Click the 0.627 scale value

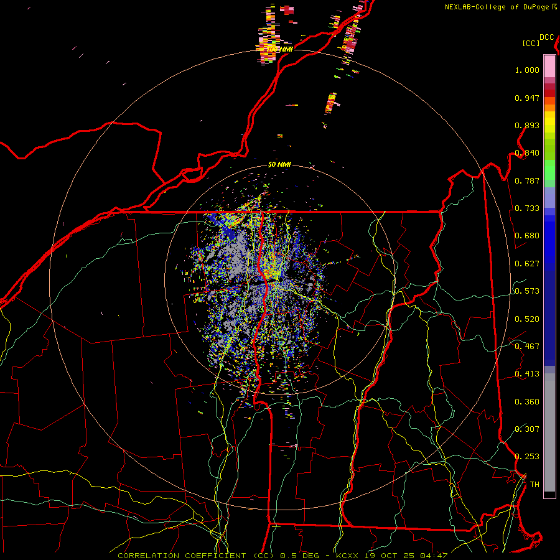pyautogui.click(x=527, y=264)
